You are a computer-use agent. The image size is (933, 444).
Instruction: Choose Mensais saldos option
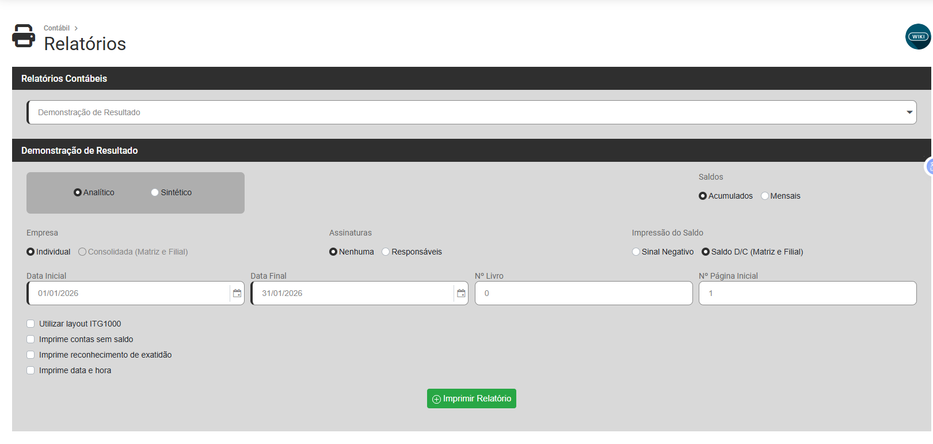pos(765,196)
